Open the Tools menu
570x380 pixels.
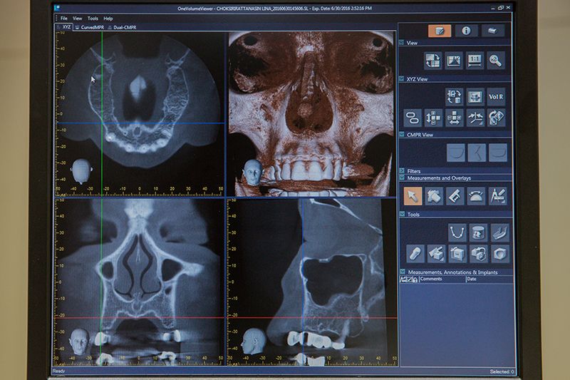tap(93, 19)
